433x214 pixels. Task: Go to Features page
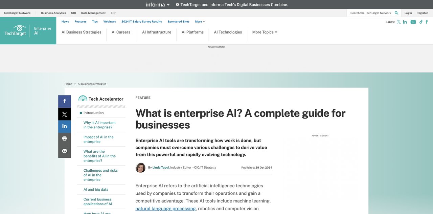point(81,22)
